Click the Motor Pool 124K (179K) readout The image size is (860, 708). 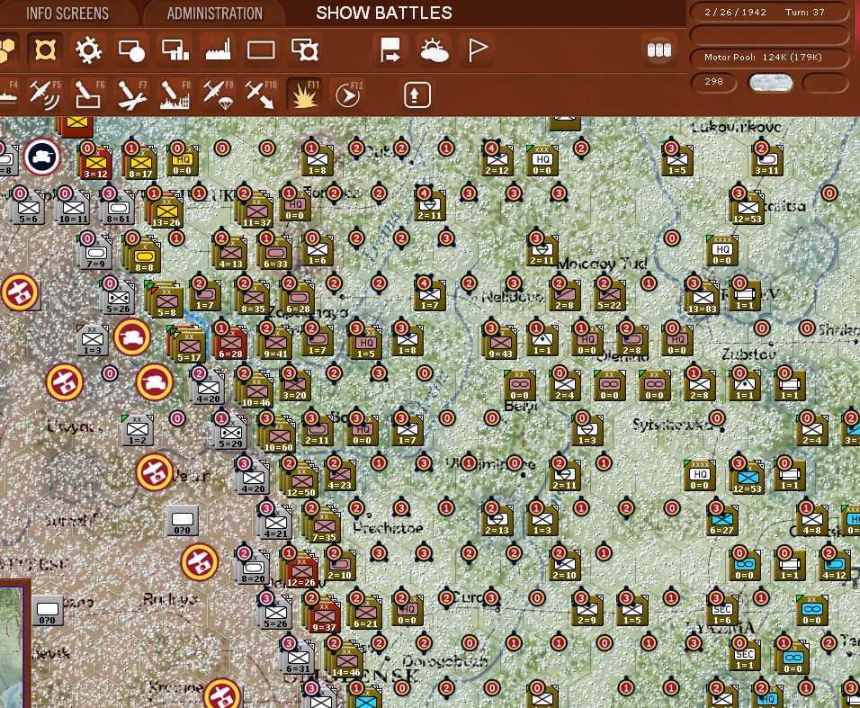(x=769, y=57)
